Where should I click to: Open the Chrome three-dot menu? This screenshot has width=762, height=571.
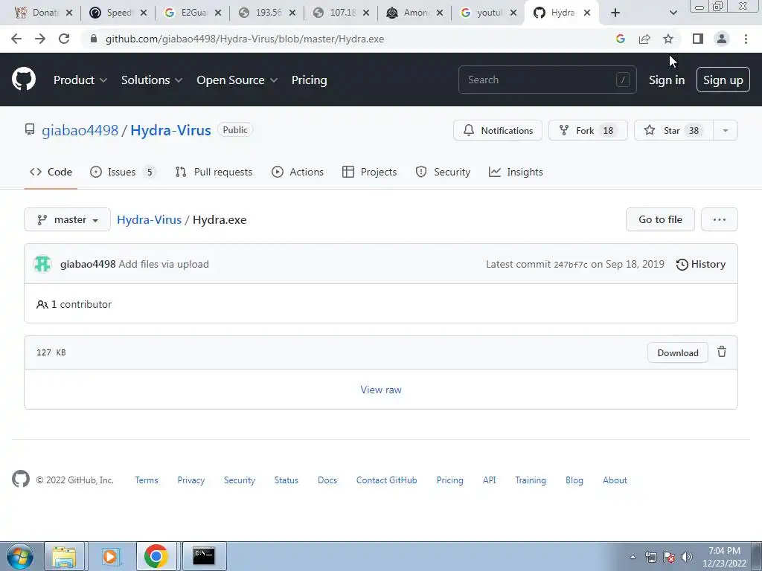coord(746,39)
